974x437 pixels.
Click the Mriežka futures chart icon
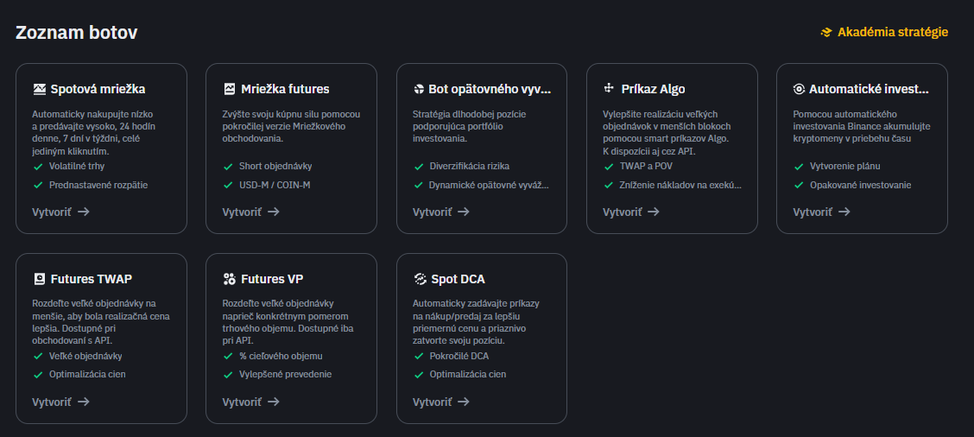(x=230, y=89)
